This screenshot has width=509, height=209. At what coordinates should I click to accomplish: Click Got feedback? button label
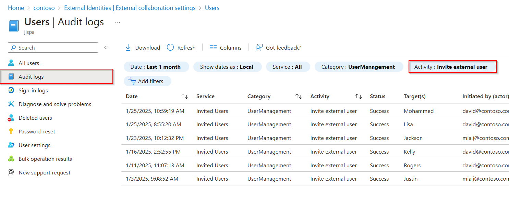point(283,48)
